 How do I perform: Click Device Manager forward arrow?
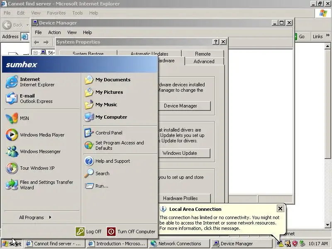[46, 42]
